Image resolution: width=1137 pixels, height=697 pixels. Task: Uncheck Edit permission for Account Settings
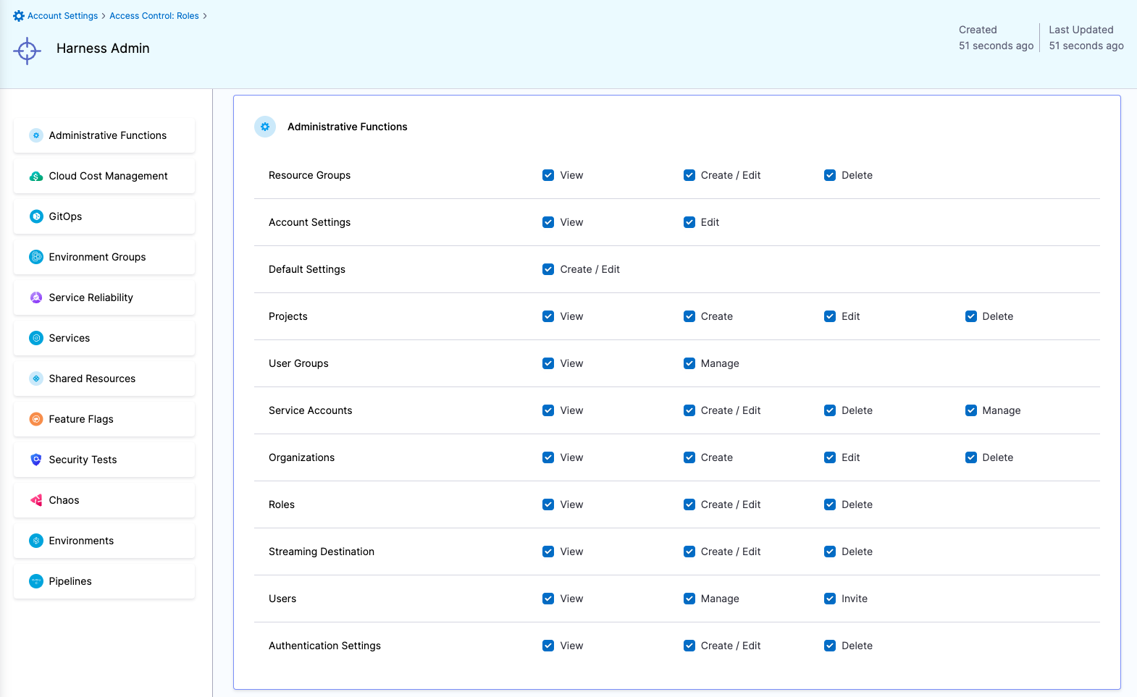click(689, 222)
